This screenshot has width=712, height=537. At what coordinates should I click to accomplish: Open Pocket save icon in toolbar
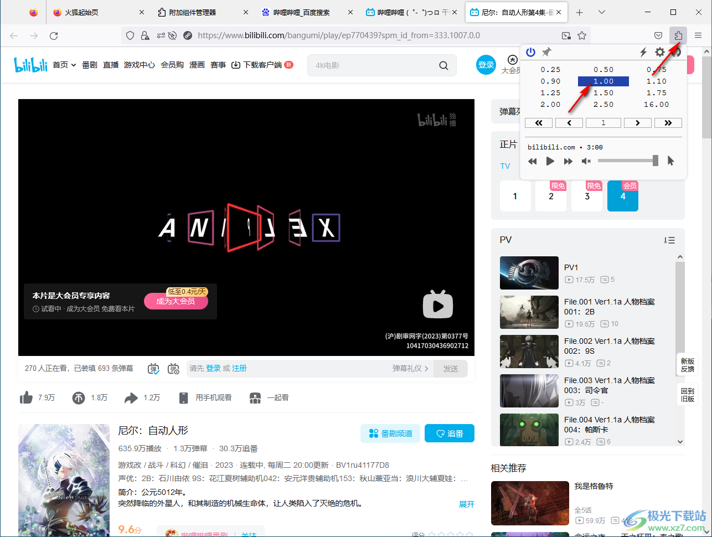pos(658,35)
